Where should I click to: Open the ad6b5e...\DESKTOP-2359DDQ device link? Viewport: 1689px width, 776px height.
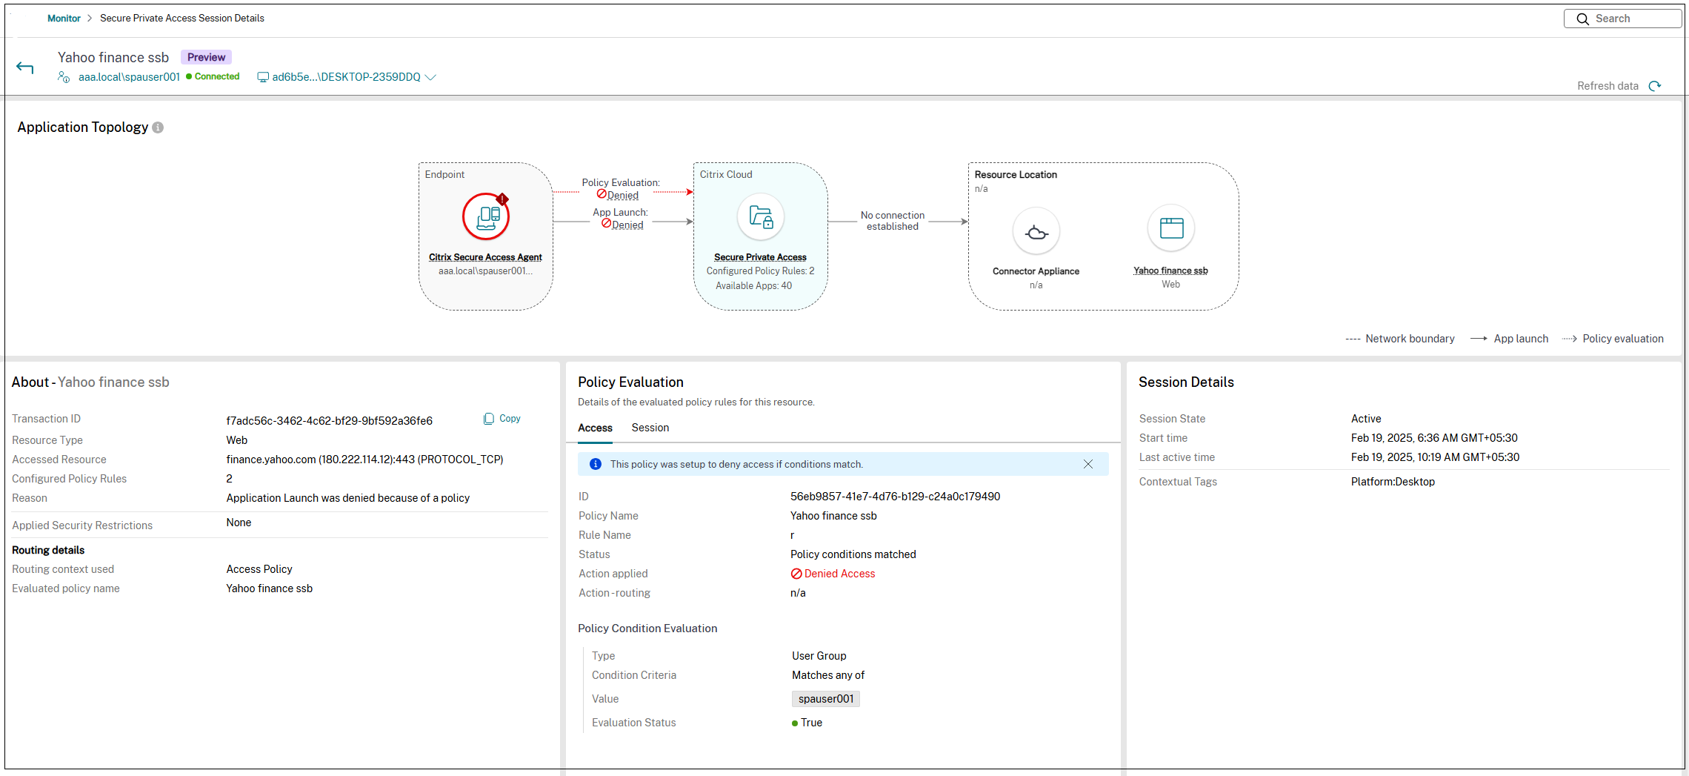(346, 77)
